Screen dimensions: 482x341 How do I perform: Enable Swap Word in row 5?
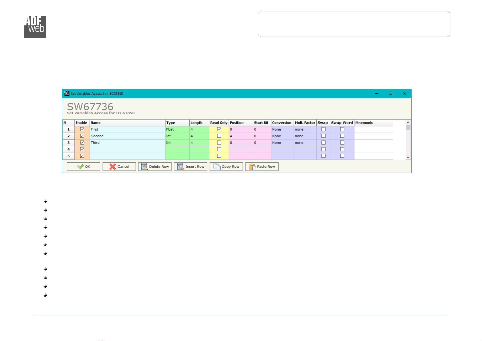[342, 156]
